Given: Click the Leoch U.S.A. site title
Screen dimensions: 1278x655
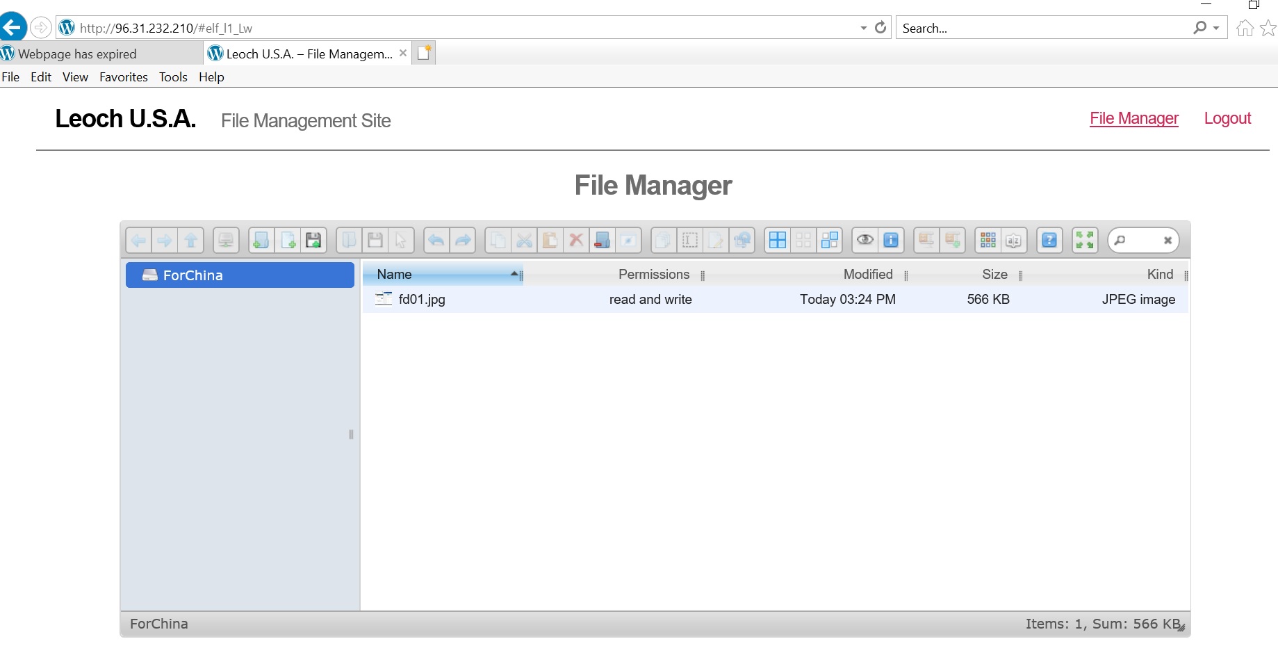Looking at the screenshot, I should click(x=126, y=119).
